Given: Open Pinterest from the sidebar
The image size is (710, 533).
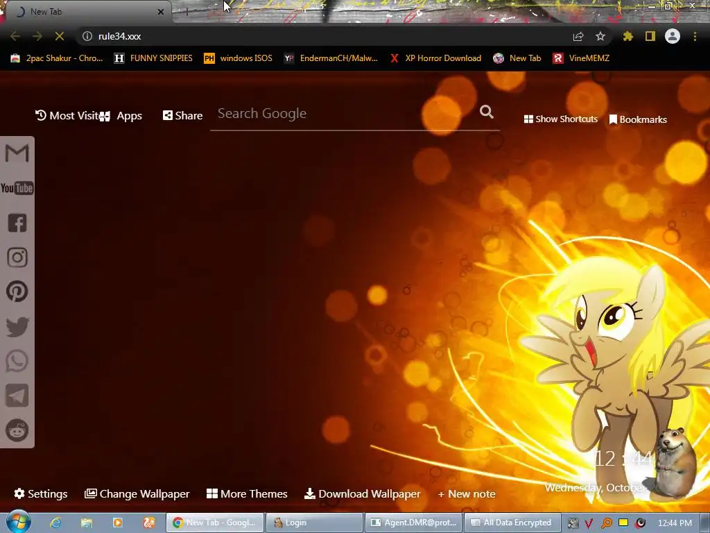Looking at the screenshot, I should pos(17,292).
